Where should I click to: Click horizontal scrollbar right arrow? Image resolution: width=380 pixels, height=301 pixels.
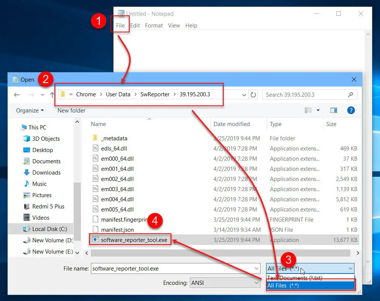point(358,253)
